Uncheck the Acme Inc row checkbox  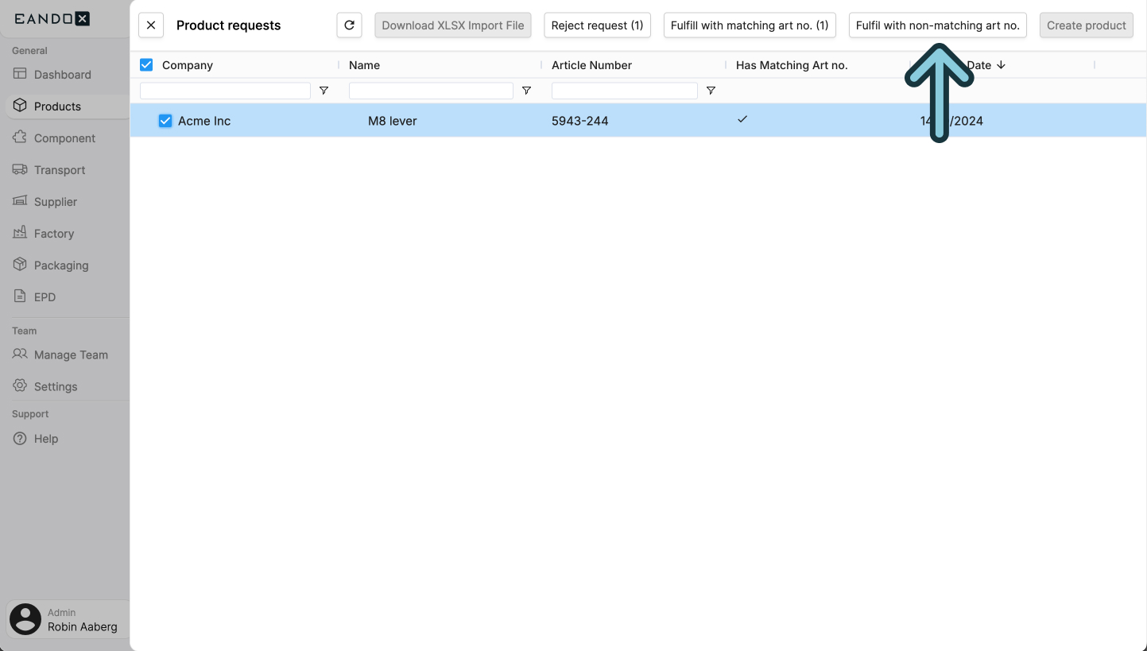(165, 120)
